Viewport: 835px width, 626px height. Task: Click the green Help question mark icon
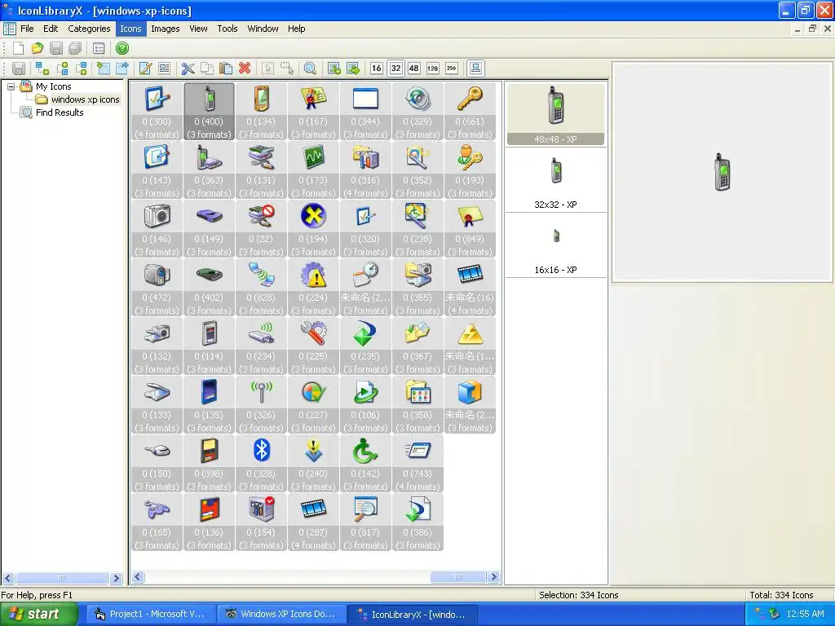(122, 48)
